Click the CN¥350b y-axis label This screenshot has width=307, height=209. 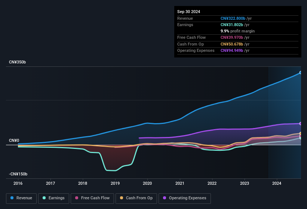click(x=18, y=62)
